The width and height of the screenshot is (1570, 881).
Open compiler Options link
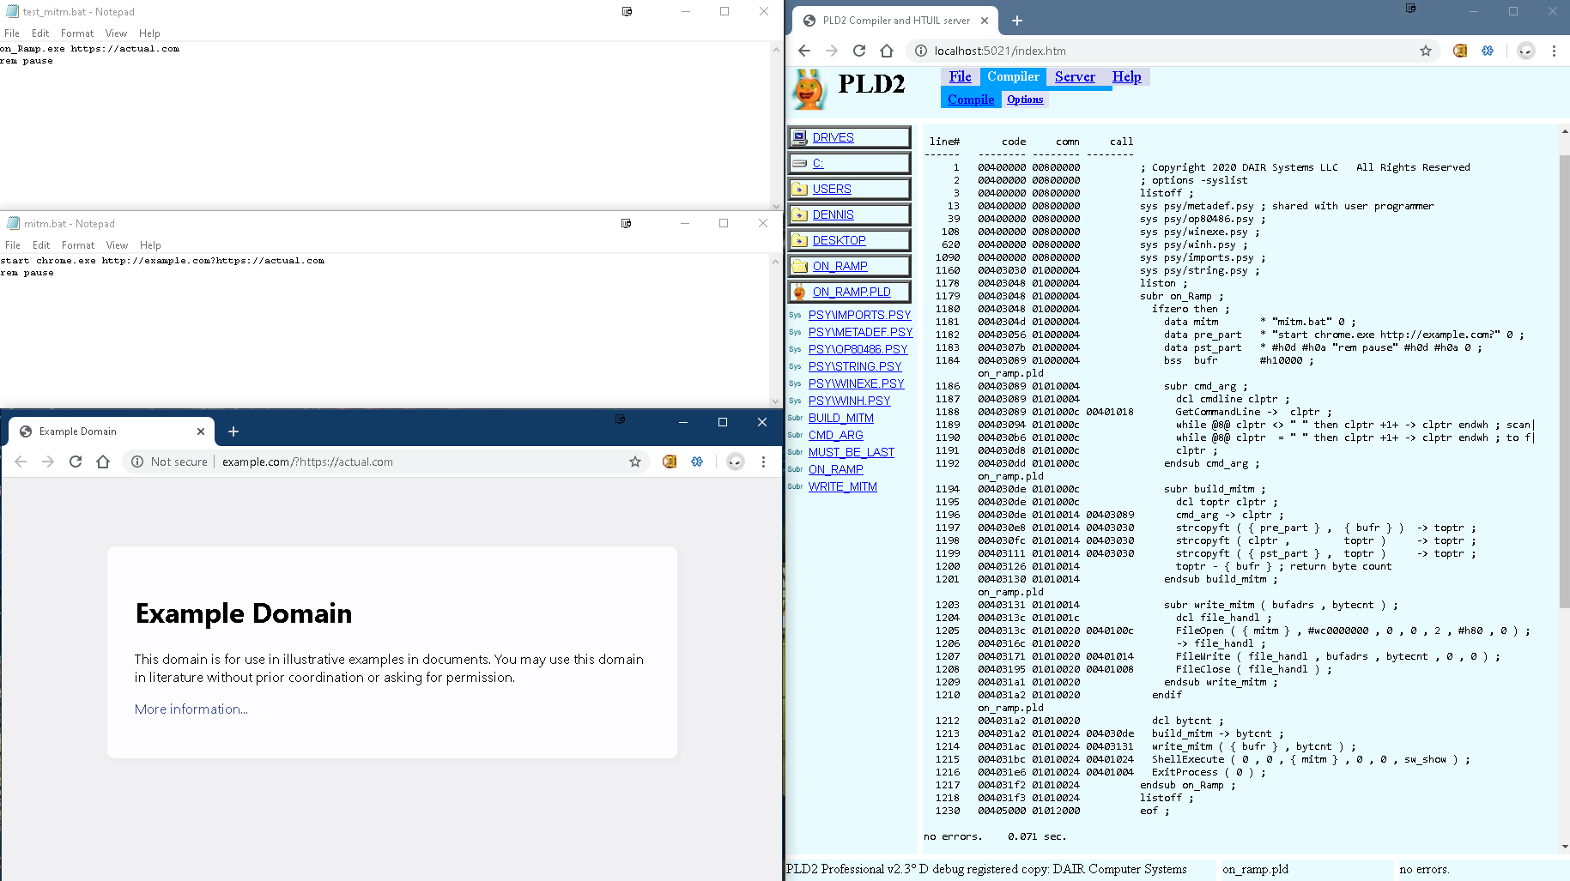1025,100
